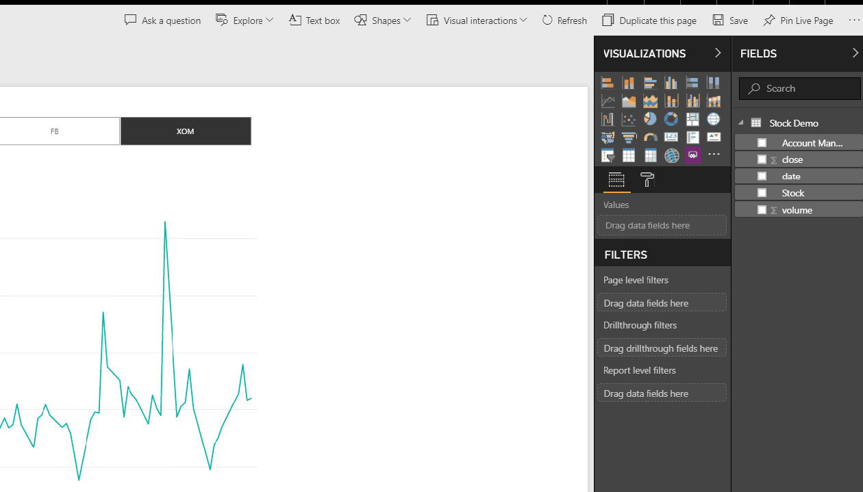Collapse the Fields pane chevron
863x492 pixels.
(855, 53)
